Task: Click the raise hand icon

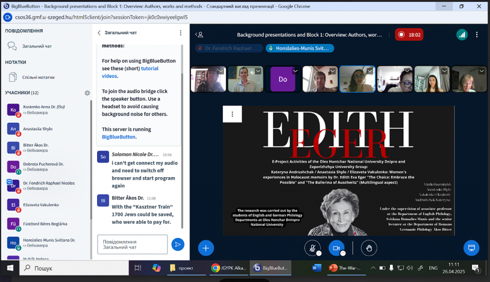Action: click(x=369, y=248)
